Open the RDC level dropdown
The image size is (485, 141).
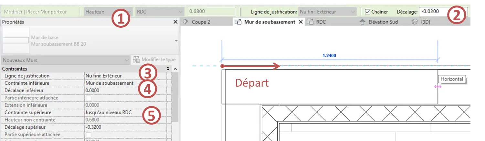pos(160,12)
